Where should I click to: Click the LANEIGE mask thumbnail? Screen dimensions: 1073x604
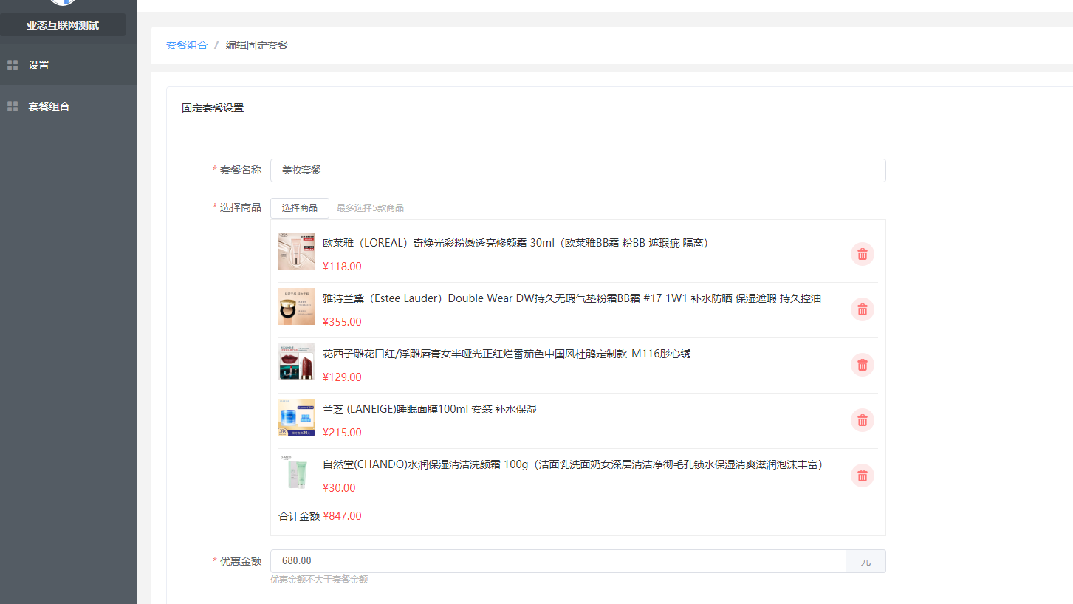click(x=297, y=417)
